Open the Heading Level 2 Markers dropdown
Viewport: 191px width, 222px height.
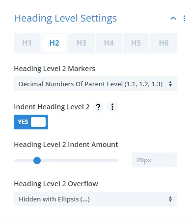pos(95,84)
